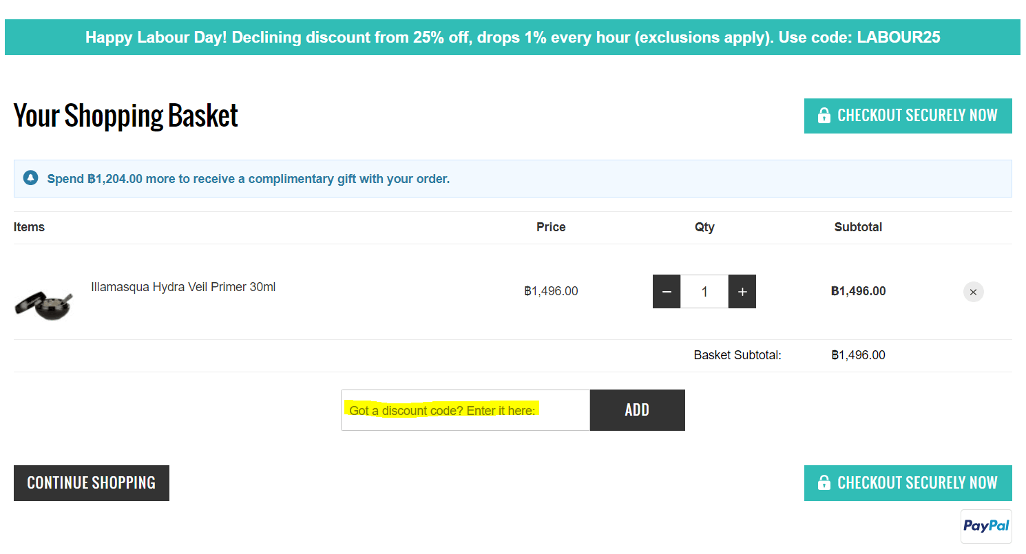The image size is (1026, 554).
Task: Click the promo banner with code LABOUR25
Action: coord(512,37)
